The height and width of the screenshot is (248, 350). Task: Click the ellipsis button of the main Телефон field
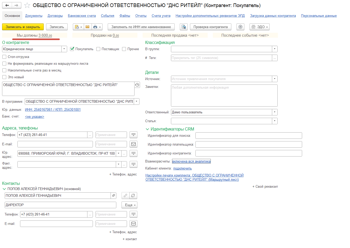[x=90, y=135]
